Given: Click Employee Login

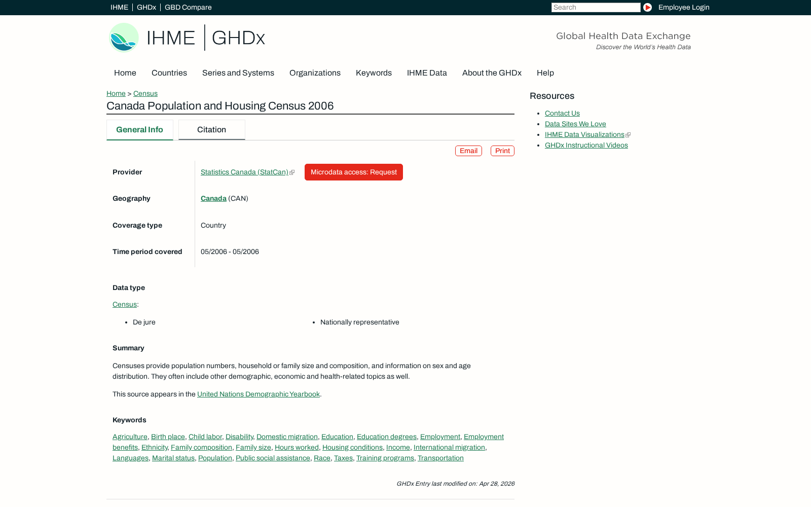Looking at the screenshot, I should point(684,7).
